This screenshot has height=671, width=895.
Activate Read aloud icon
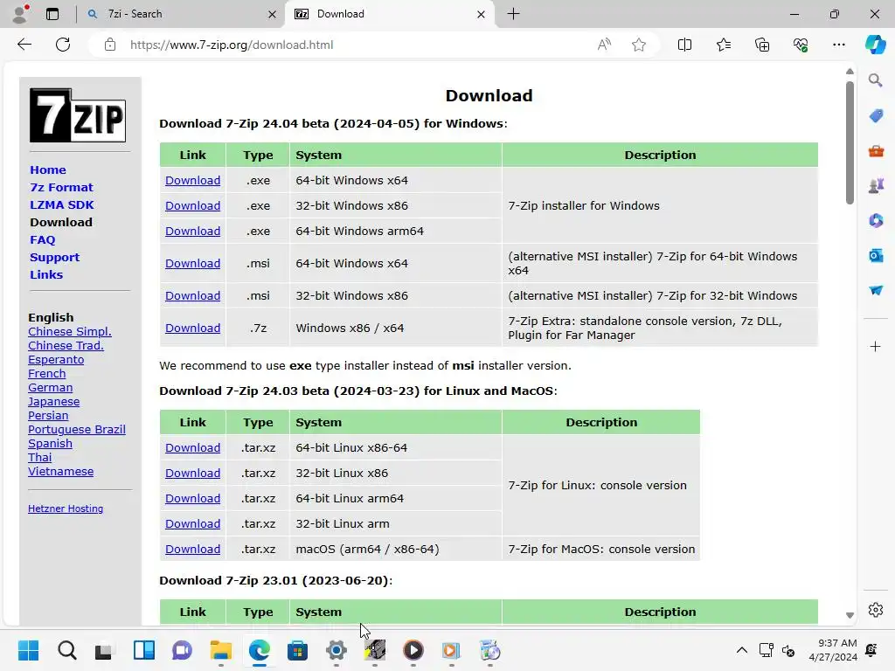[604, 45]
